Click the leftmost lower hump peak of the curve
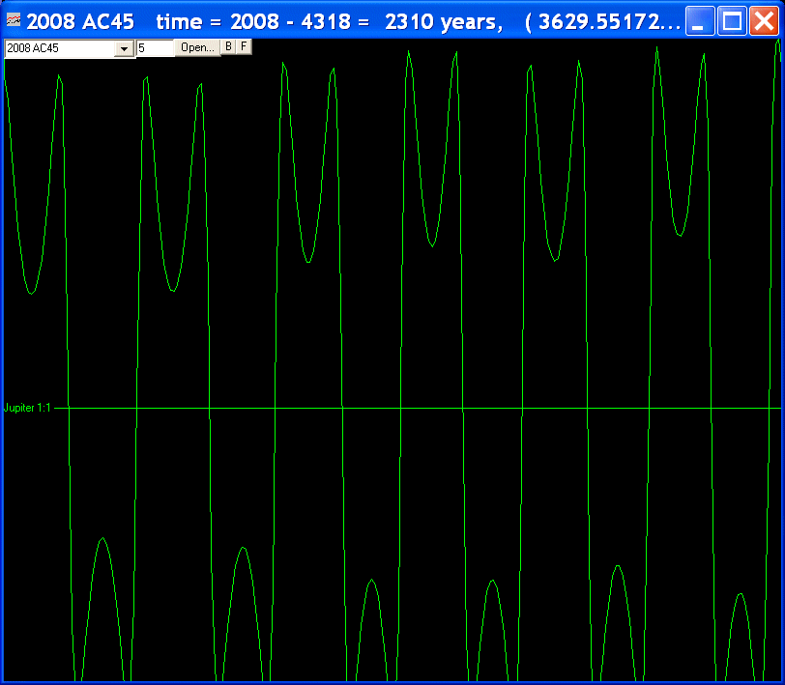Image resolution: width=785 pixels, height=685 pixels. (x=102, y=538)
